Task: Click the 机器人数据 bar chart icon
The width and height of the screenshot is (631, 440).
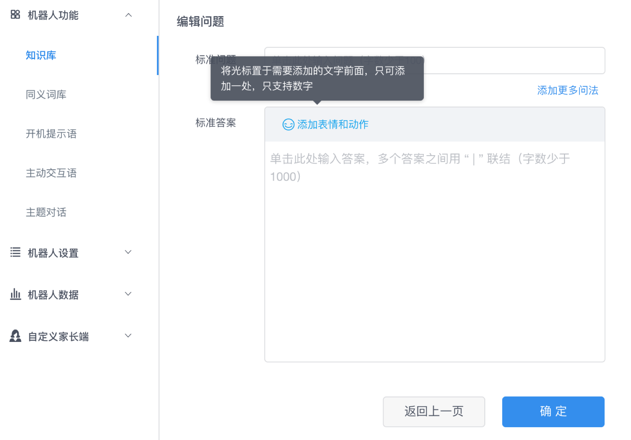Action: click(15, 294)
